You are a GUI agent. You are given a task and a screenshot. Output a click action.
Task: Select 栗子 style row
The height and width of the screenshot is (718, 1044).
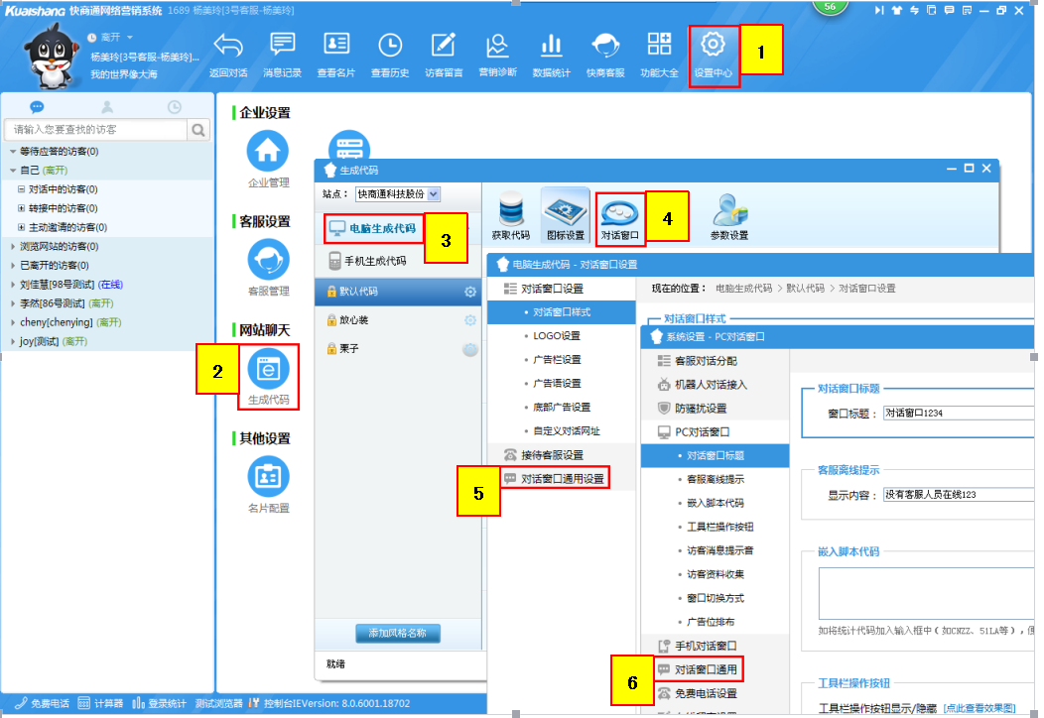398,349
